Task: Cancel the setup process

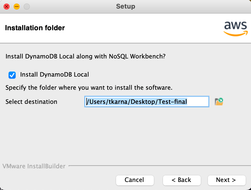Action: point(135,180)
